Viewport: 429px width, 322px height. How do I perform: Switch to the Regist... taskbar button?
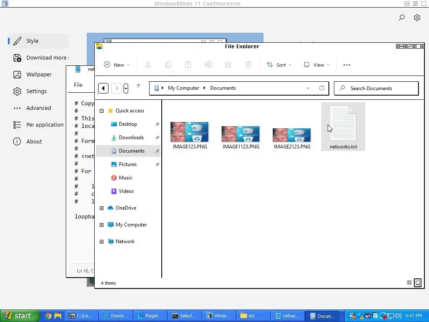(150, 316)
